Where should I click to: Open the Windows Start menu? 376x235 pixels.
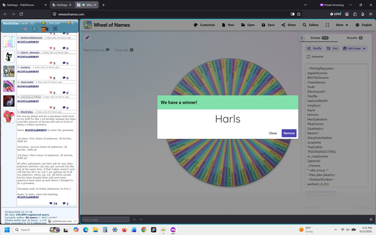(x=7, y=230)
